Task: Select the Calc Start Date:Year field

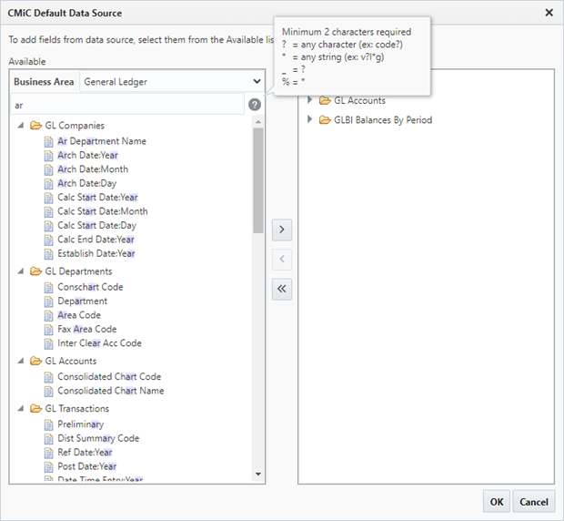Action: coord(97,198)
